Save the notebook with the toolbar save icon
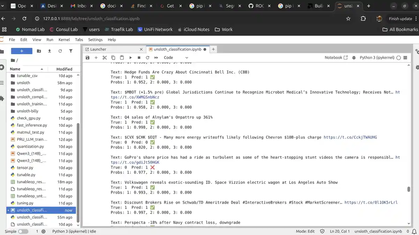This screenshot has height=235, width=419. (88, 57)
